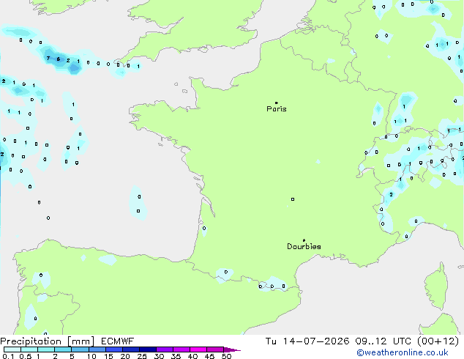Pick the 45–50 mm legend swatch

(215, 349)
